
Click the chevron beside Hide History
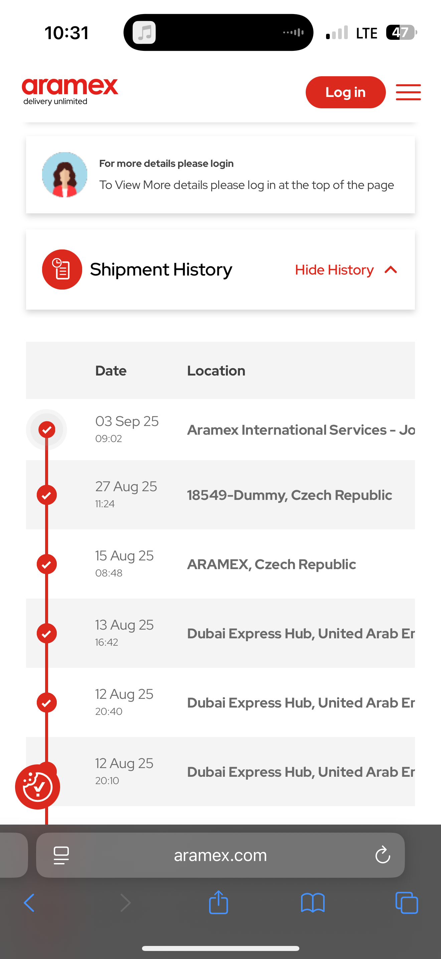pyautogui.click(x=391, y=270)
